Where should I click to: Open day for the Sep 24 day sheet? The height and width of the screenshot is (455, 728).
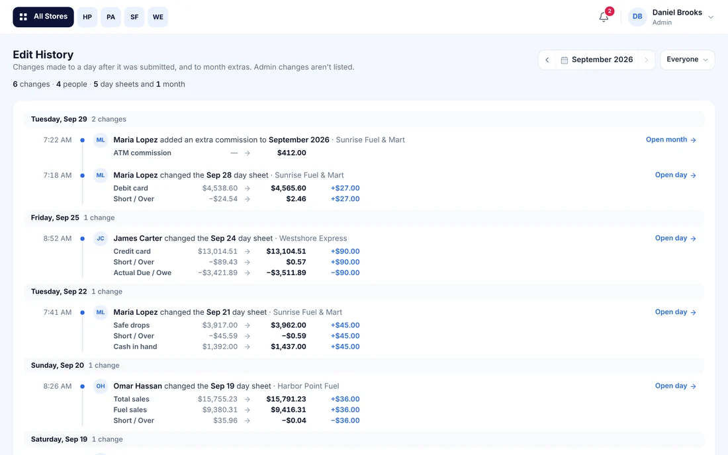(x=676, y=238)
